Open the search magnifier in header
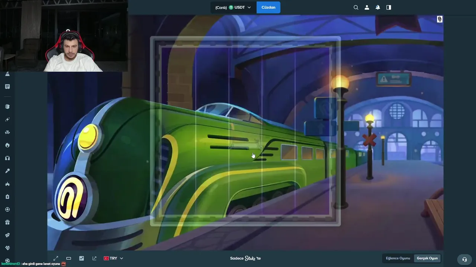Screen dimensions: 476x267 pos(356,7)
